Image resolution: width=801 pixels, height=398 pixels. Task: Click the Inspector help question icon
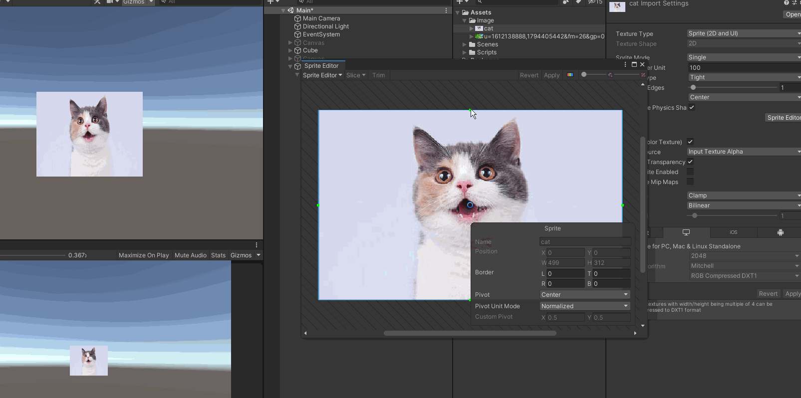787,2
